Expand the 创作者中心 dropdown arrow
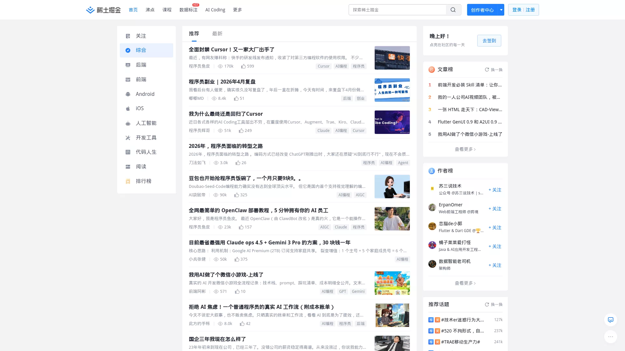 501,10
